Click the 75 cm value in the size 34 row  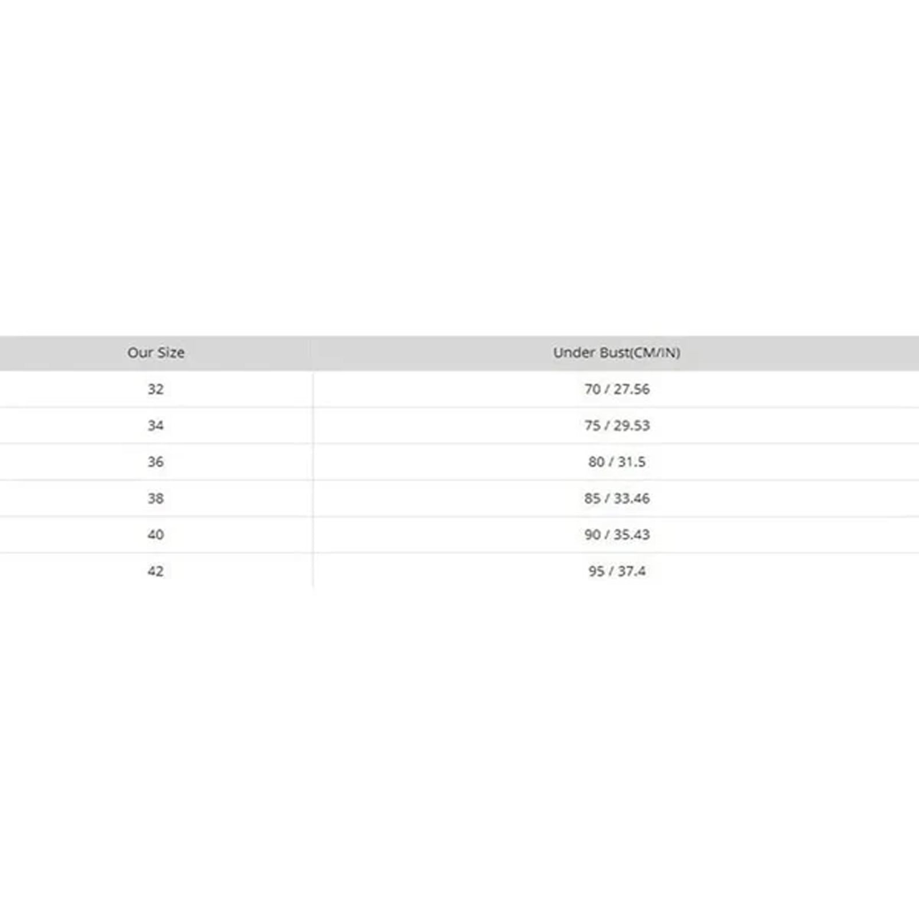click(593, 426)
